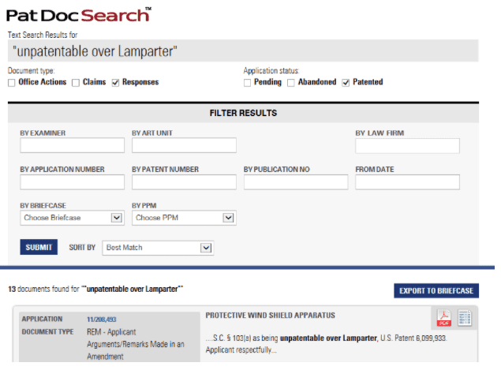Click the PatDocSearch logo
This screenshot has width=501, height=370.
tap(79, 15)
